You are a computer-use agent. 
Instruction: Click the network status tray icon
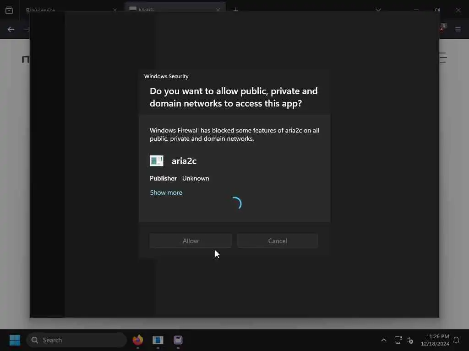click(398, 340)
